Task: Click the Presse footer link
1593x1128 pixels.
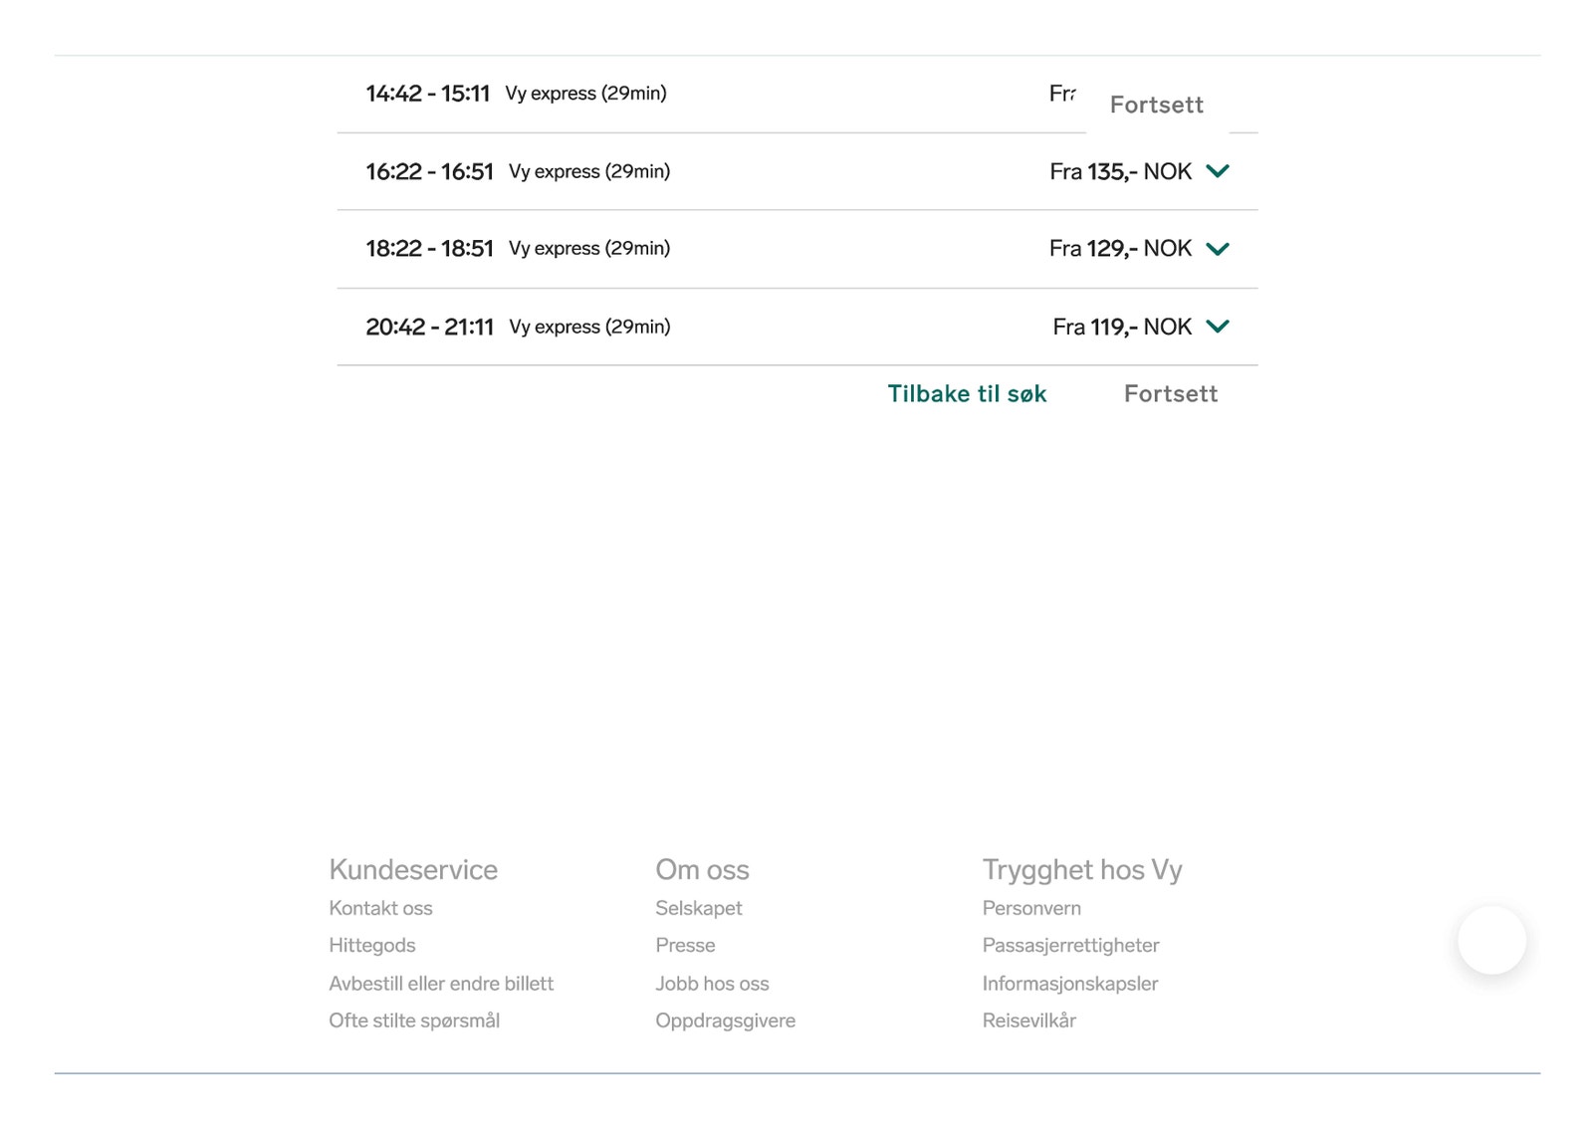Action: [x=685, y=945]
